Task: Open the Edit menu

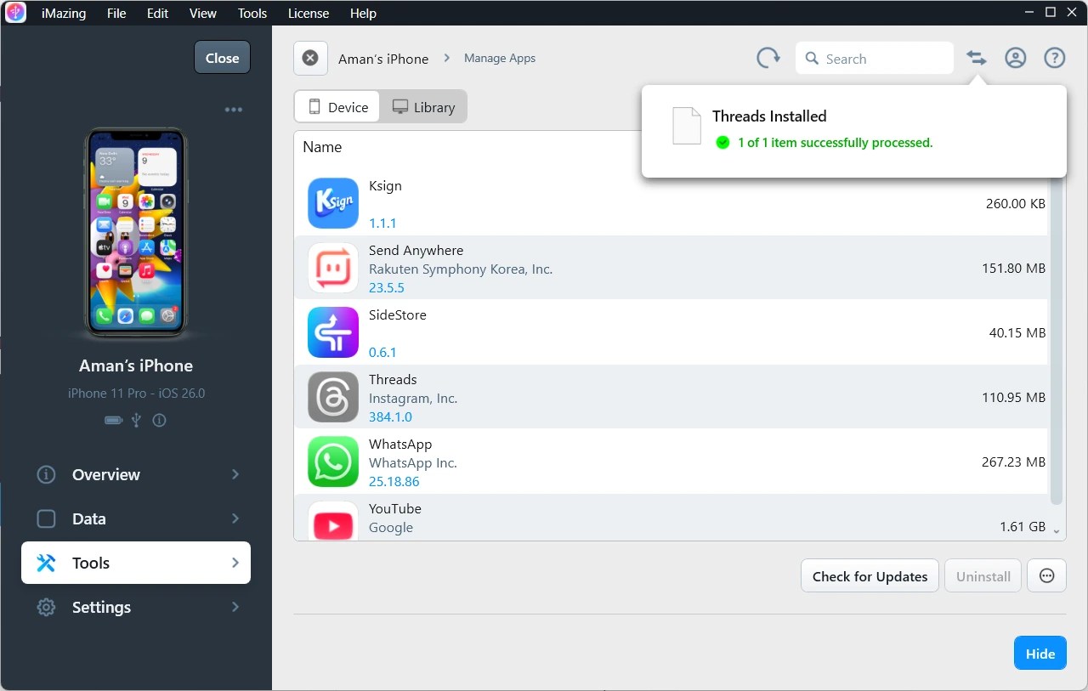Action: click(157, 14)
